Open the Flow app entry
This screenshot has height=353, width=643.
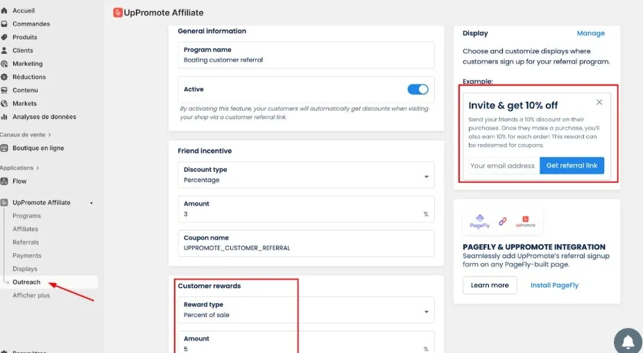(x=19, y=181)
